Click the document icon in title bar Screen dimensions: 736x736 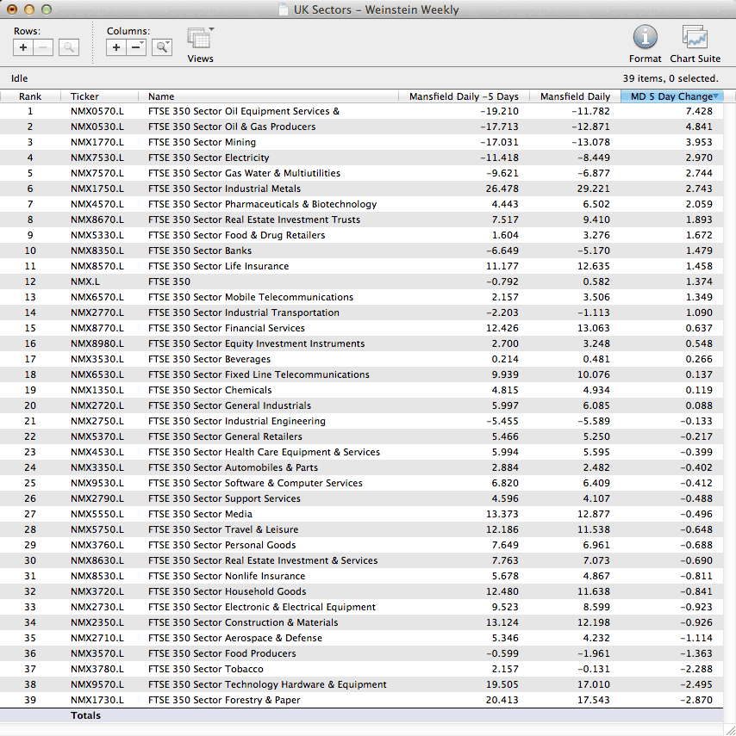coord(284,10)
